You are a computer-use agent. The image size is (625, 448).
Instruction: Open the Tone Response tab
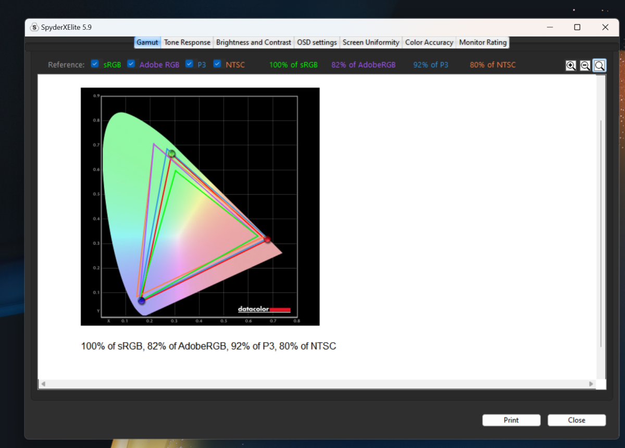point(187,43)
